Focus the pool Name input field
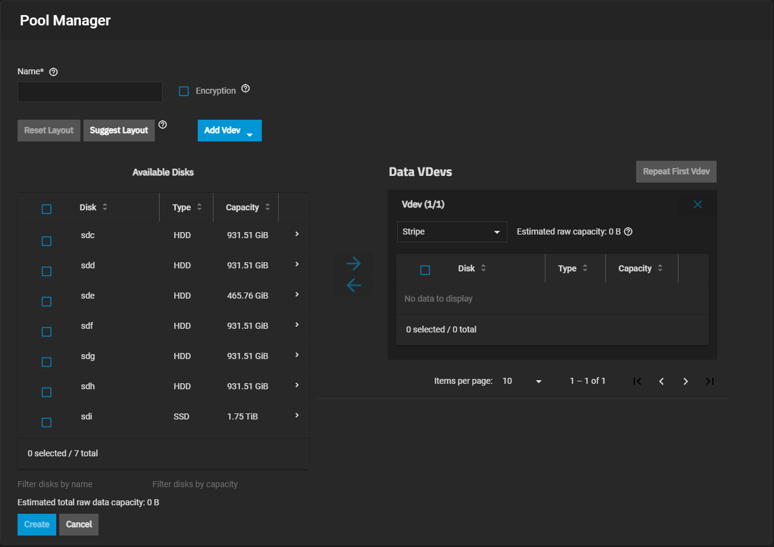This screenshot has height=547, width=774. pyautogui.click(x=90, y=92)
